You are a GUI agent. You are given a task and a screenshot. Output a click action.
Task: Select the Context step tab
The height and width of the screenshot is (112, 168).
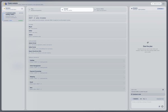pos(77,10)
